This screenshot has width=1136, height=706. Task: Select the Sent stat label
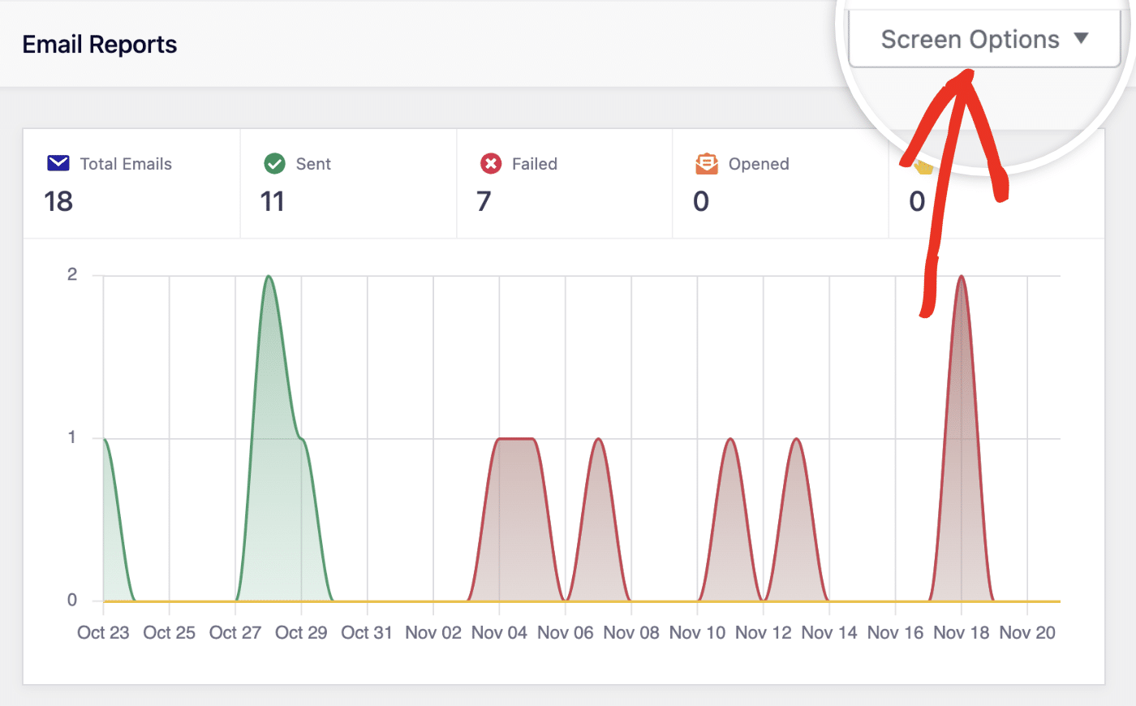313,164
